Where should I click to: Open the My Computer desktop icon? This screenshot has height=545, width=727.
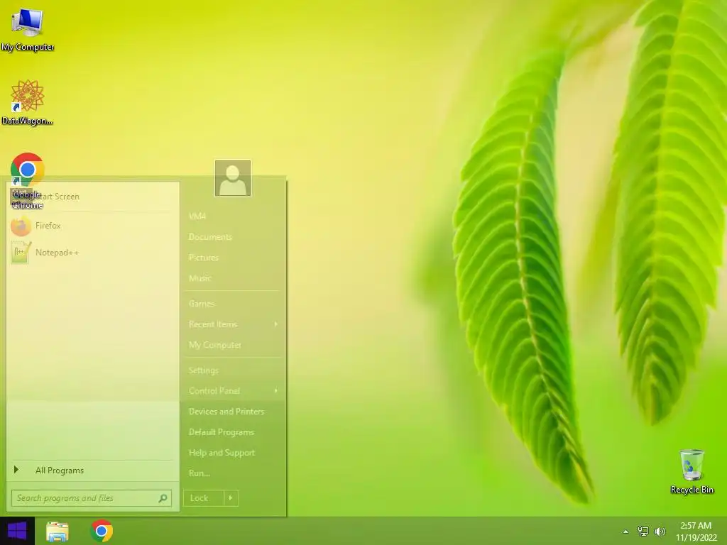pos(28,30)
